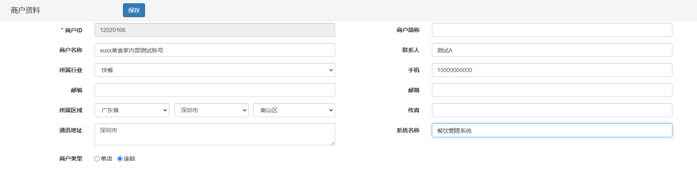This screenshot has width=697, height=172.
Task: Click the 保存 save button
Action: [134, 10]
